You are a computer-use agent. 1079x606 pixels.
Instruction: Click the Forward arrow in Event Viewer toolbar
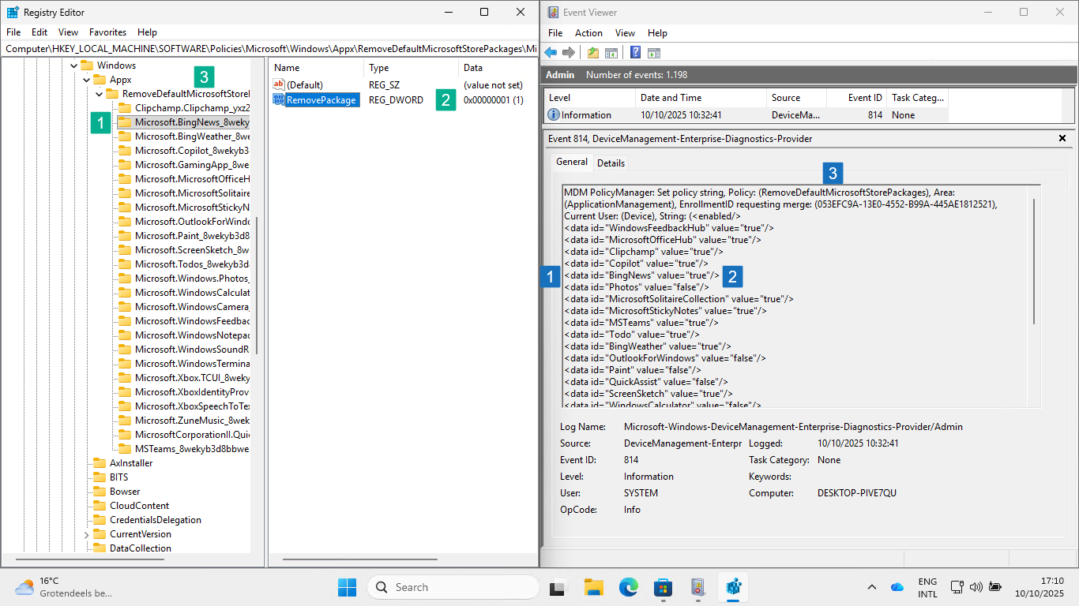point(568,53)
